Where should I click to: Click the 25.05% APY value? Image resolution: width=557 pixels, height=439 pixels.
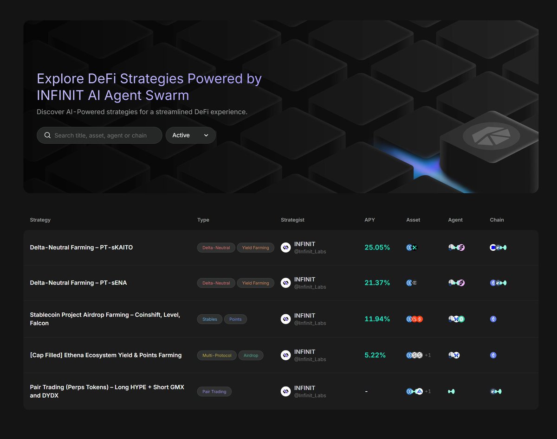point(377,248)
